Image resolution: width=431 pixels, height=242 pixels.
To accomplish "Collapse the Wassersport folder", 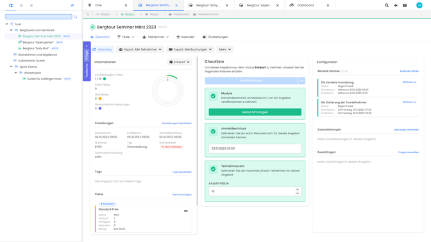I will click(x=15, y=72).
